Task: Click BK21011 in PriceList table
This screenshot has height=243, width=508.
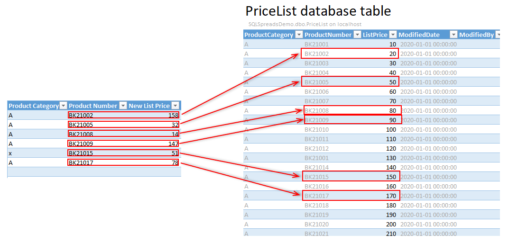Action: pos(316,139)
